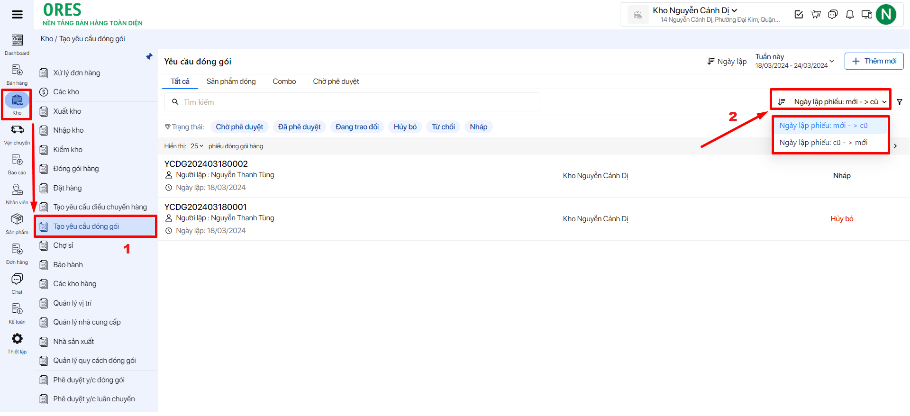The width and height of the screenshot is (910, 416).
Task: Switch to the Combo tab
Action: pyautogui.click(x=284, y=81)
